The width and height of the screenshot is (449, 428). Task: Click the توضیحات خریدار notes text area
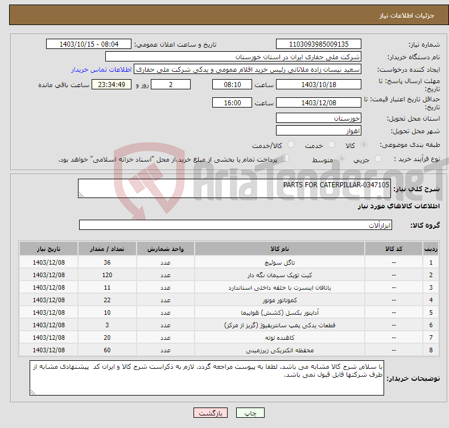click(207, 378)
